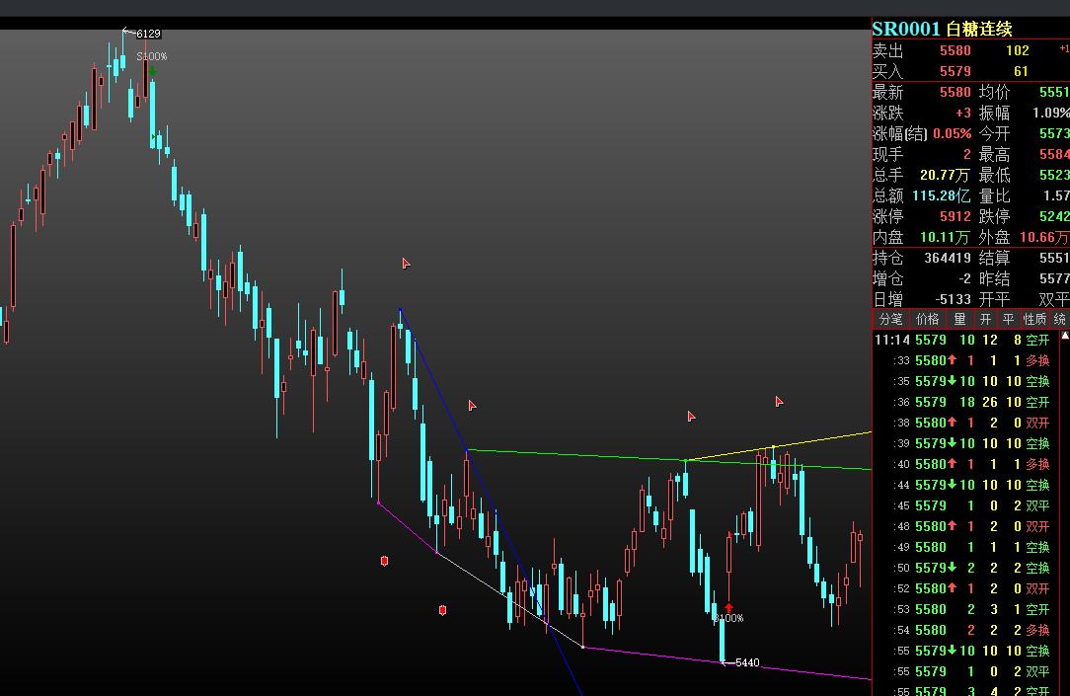Screen dimensions: 1070x696
Task: Click the 总手 value 20.77万
Action: (x=945, y=176)
